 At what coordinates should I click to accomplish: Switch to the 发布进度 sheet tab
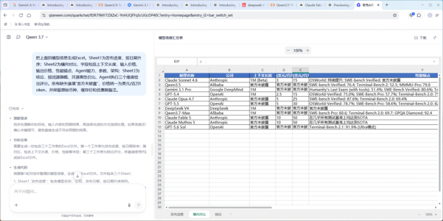click(177, 214)
